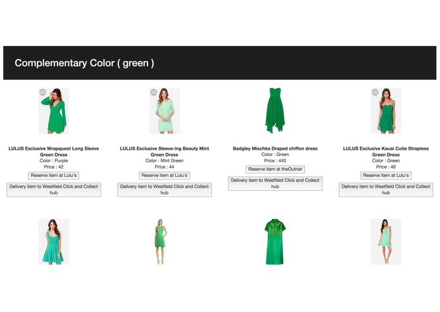Screen dimensions: 440x312
Task: Click the round badge on Wrapquest dress photo
Action: click(x=42, y=92)
